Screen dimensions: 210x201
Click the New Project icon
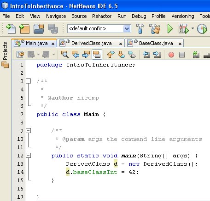point(24,28)
